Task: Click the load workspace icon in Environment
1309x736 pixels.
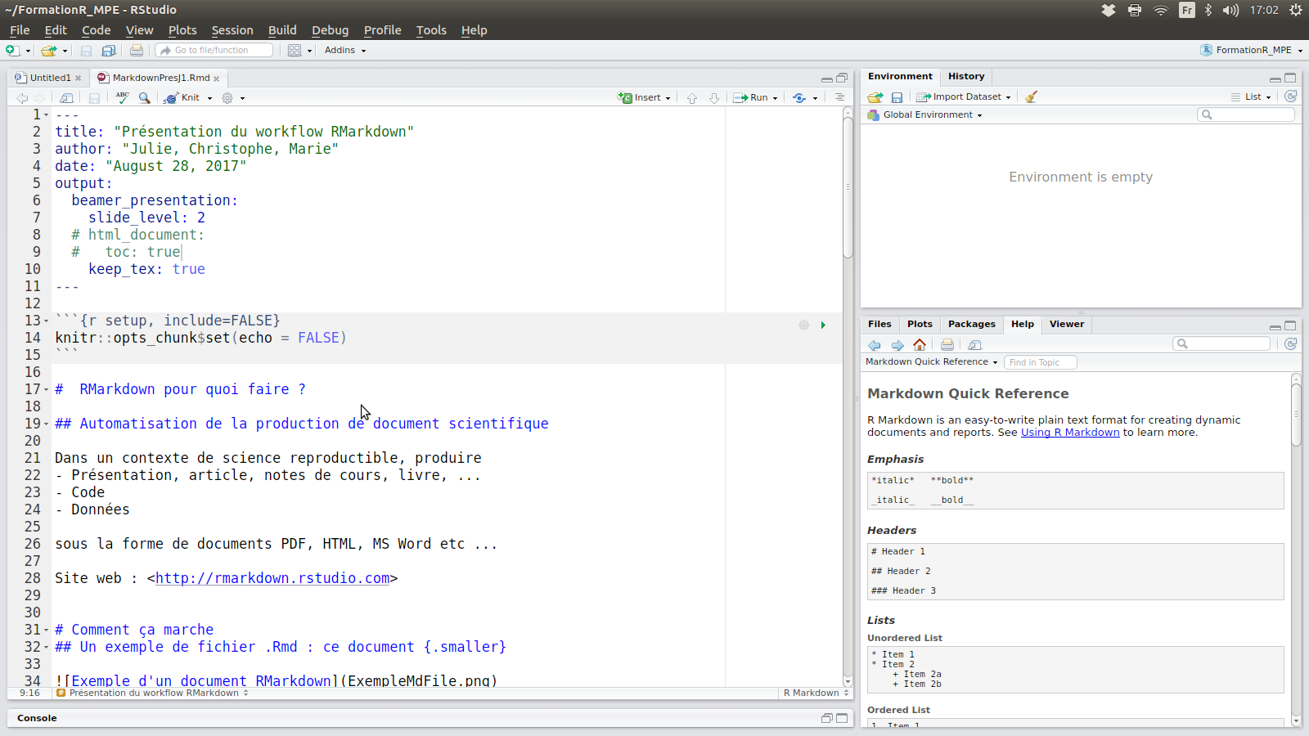Action: pyautogui.click(x=875, y=97)
